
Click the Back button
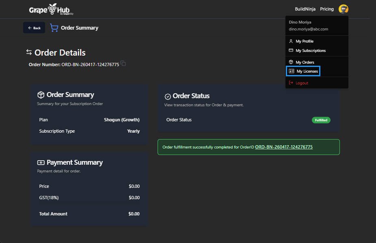click(x=34, y=27)
